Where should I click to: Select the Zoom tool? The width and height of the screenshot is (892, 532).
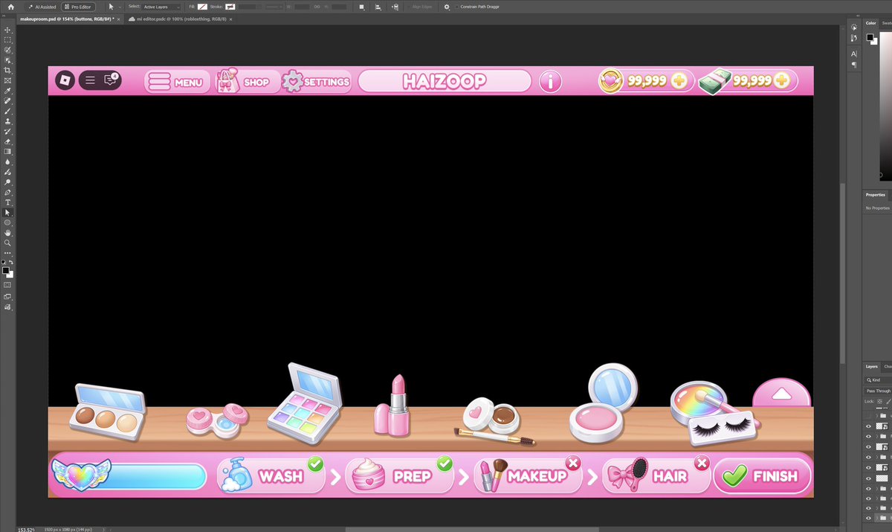7,243
